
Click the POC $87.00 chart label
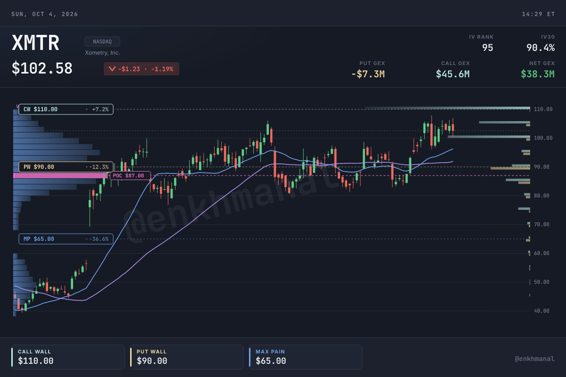coord(130,176)
